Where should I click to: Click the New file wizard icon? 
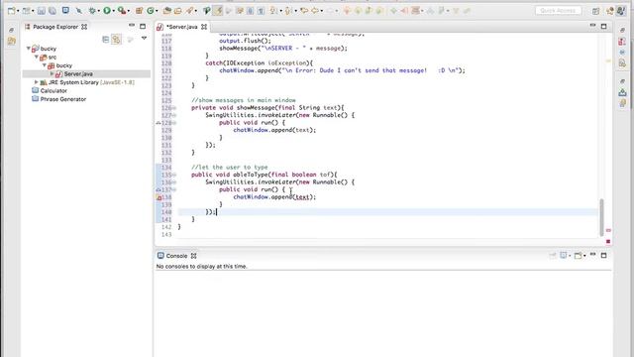click(x=11, y=11)
